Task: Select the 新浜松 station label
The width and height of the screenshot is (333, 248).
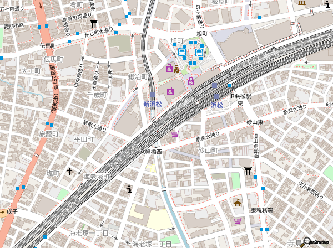Action: click(x=152, y=104)
